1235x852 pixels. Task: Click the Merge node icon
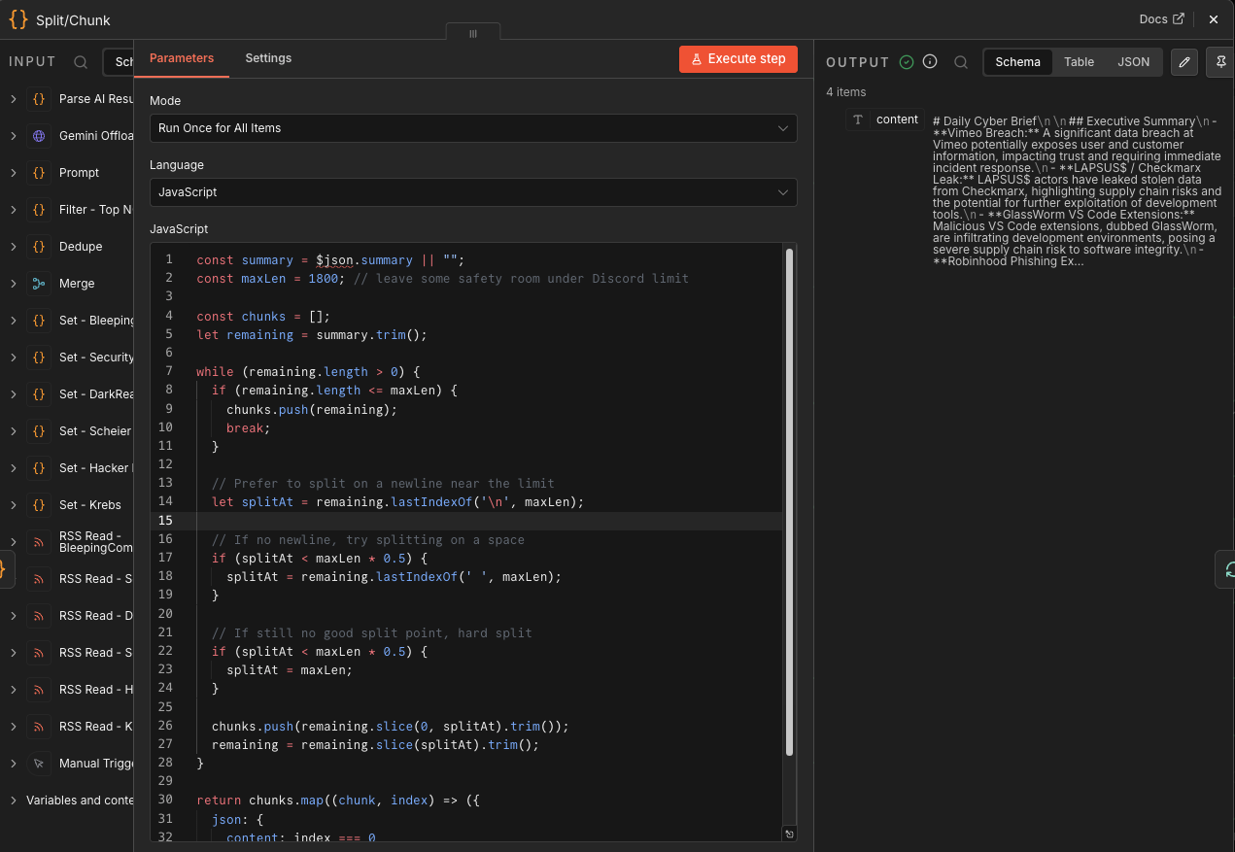(39, 284)
